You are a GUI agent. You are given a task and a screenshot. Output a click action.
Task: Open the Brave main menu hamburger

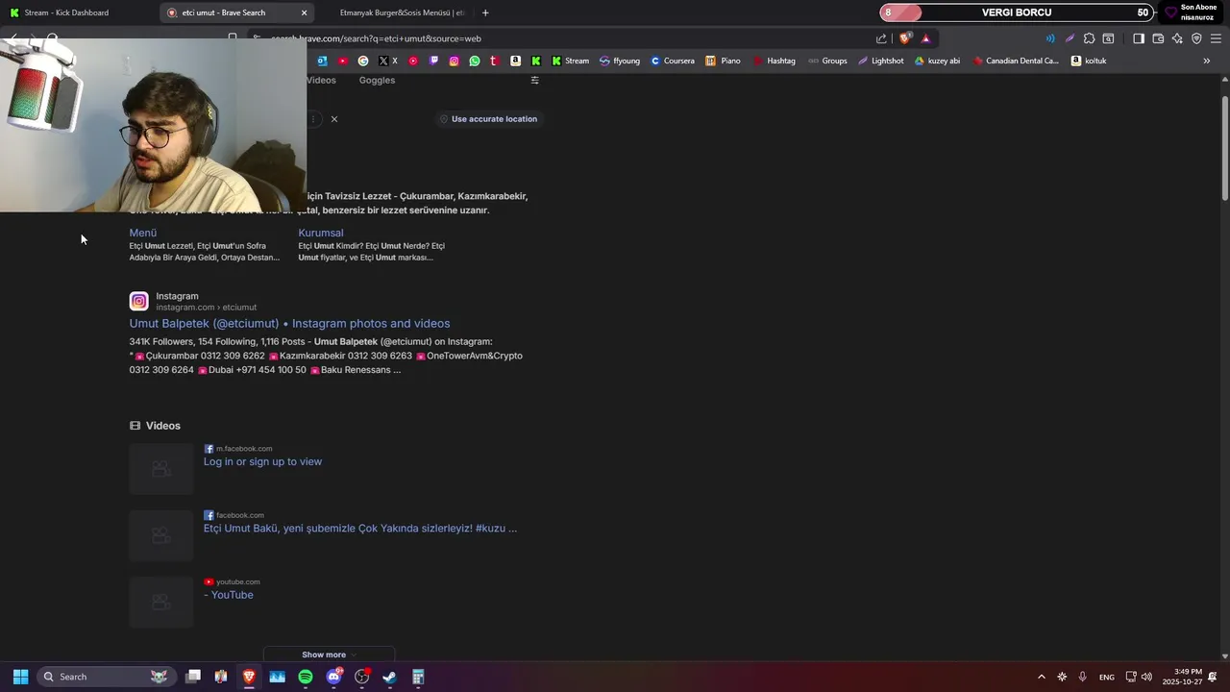click(1216, 38)
